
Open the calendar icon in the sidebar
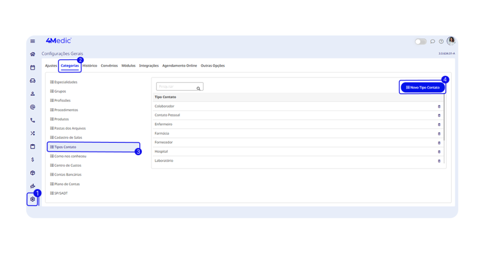tap(33, 68)
